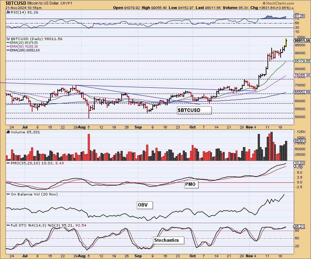Click the 50000 label on price axis
Screen dimensions: 311x259
tap(300, 117)
